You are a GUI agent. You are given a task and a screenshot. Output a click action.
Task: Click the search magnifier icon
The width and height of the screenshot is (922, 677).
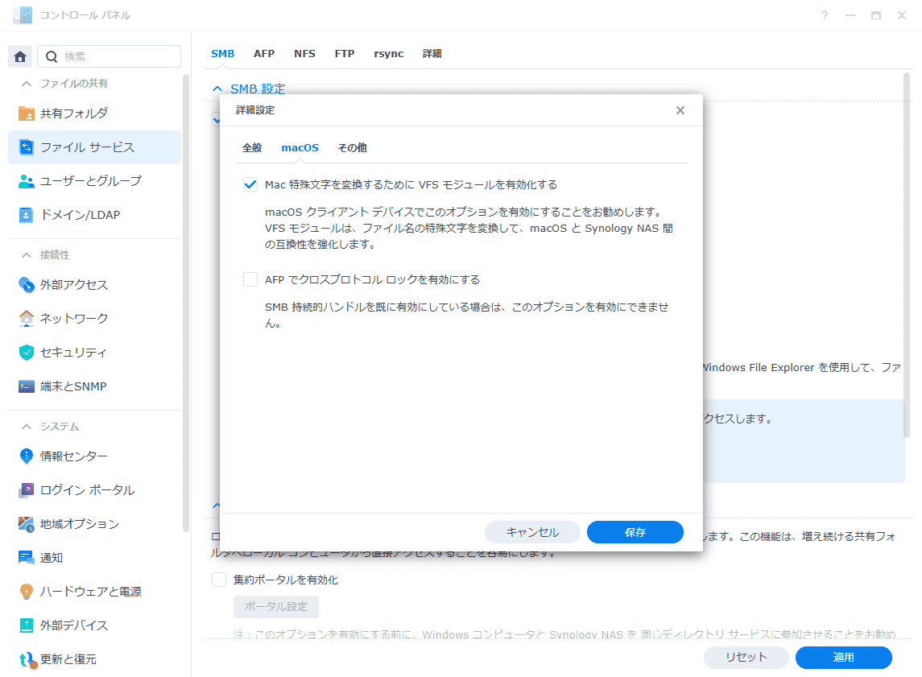point(52,56)
